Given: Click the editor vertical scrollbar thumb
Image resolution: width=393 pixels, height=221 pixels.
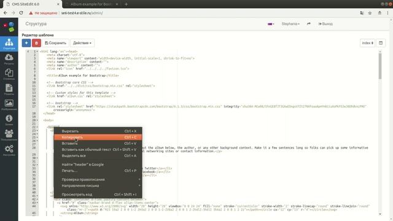Looking at the screenshot, I should coord(380,66).
